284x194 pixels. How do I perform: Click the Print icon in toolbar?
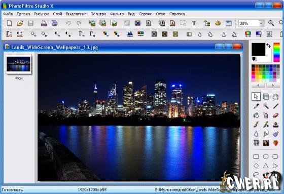44,23
